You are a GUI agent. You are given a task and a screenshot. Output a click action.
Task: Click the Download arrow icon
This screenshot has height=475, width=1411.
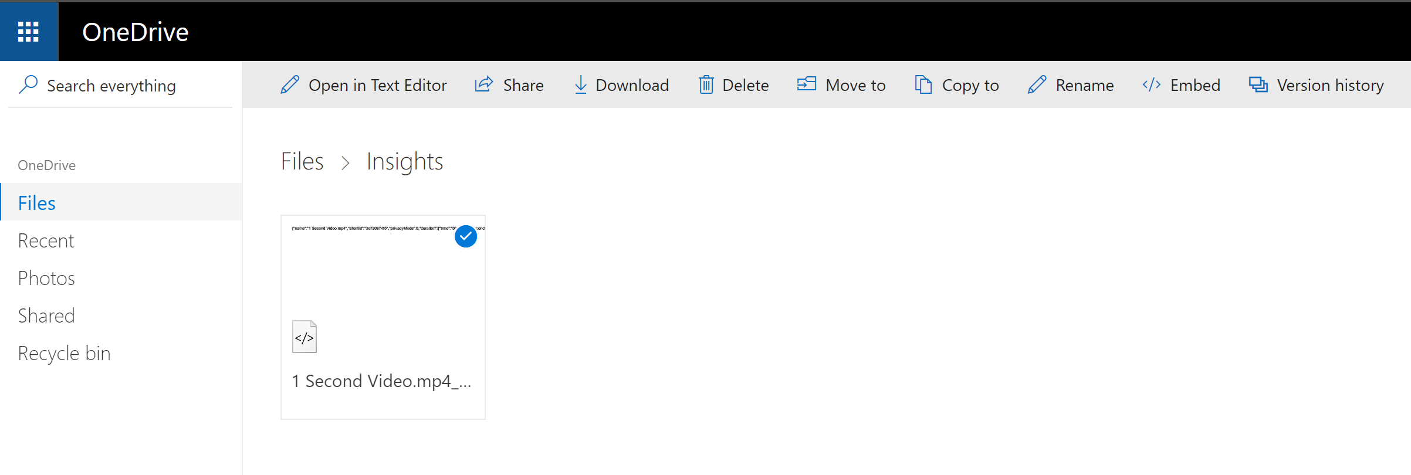[580, 85]
